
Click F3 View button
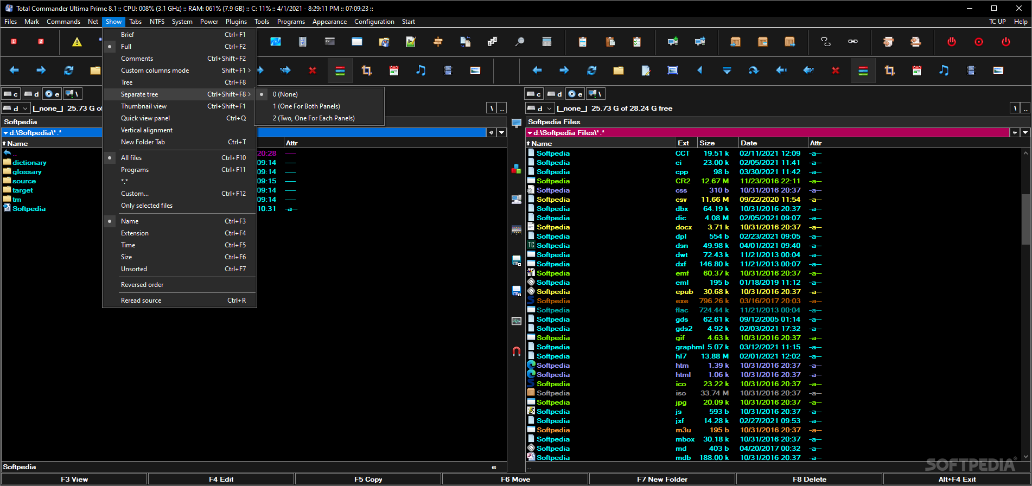point(74,479)
